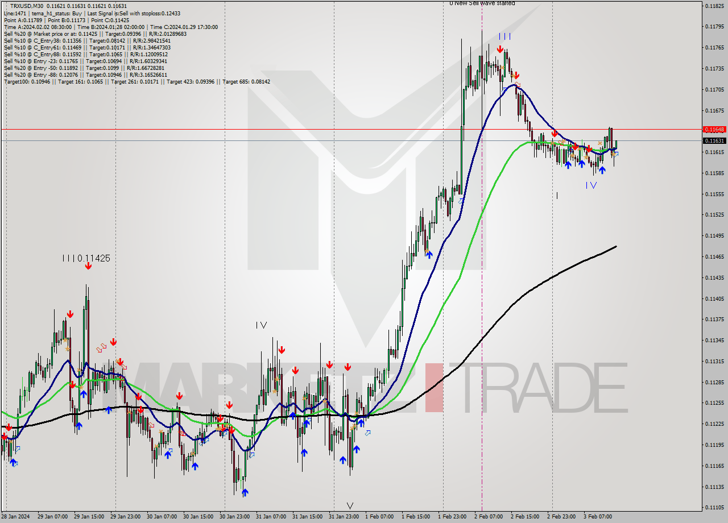
Task: Click the 0.11315 price axis label
Action: point(714,362)
